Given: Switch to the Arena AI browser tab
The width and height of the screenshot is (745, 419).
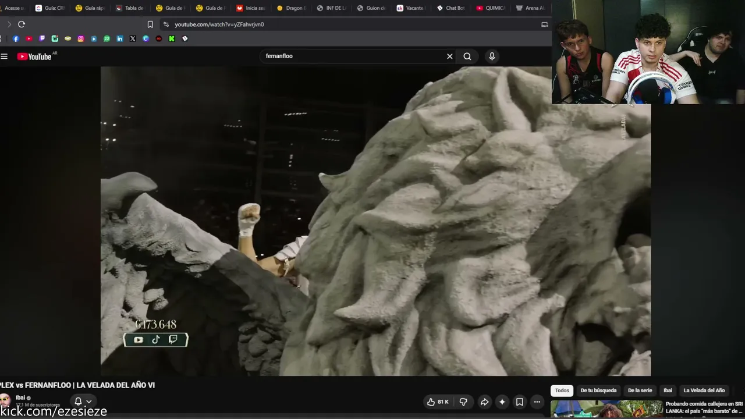Looking at the screenshot, I should click(x=531, y=8).
